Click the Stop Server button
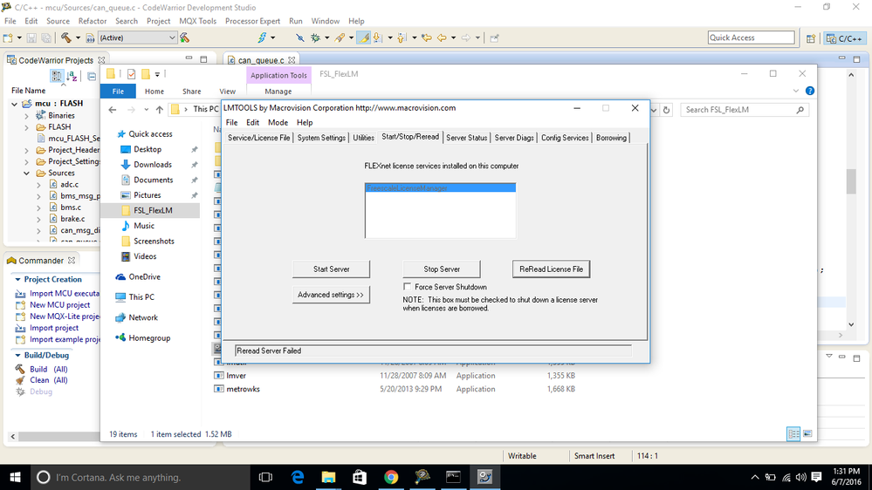This screenshot has width=872, height=490. [442, 269]
